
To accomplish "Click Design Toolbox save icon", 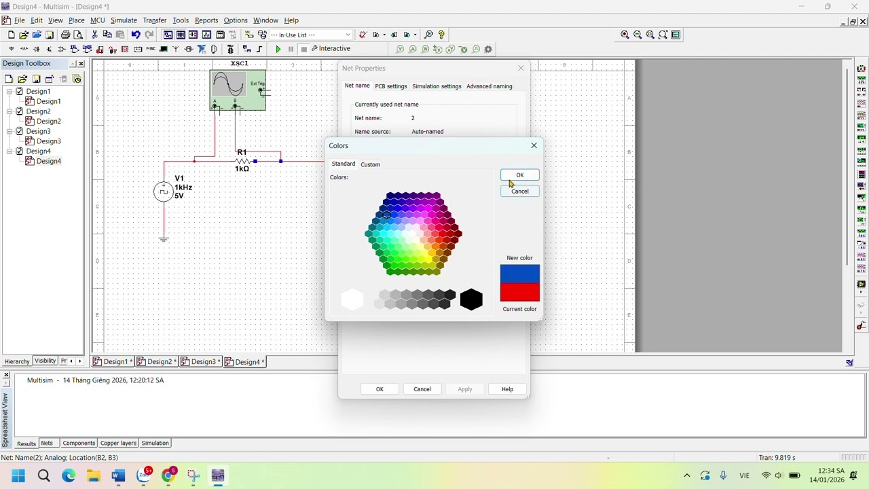I will click(36, 79).
